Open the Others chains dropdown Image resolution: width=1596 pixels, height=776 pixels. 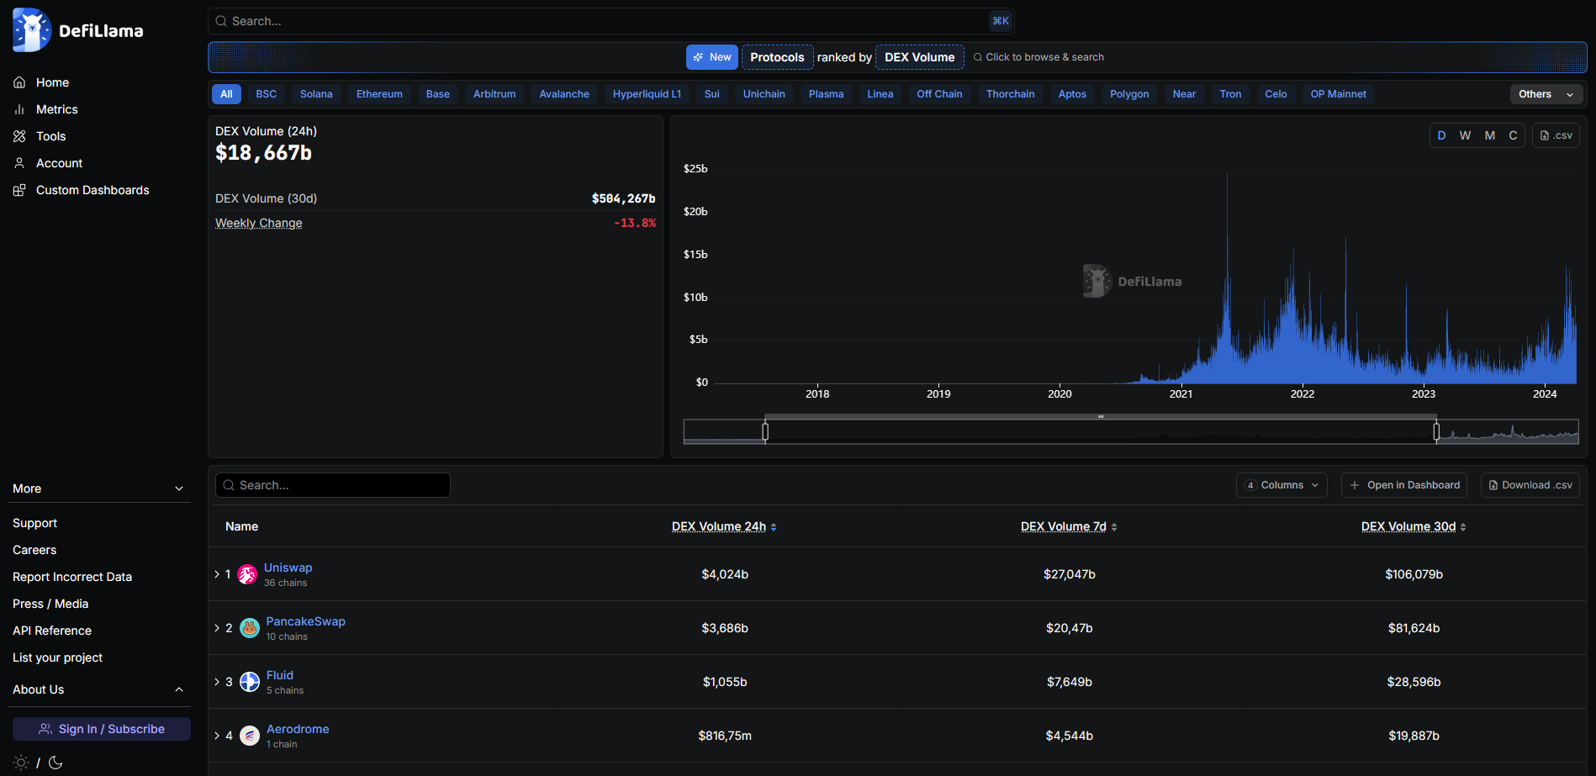coord(1546,94)
